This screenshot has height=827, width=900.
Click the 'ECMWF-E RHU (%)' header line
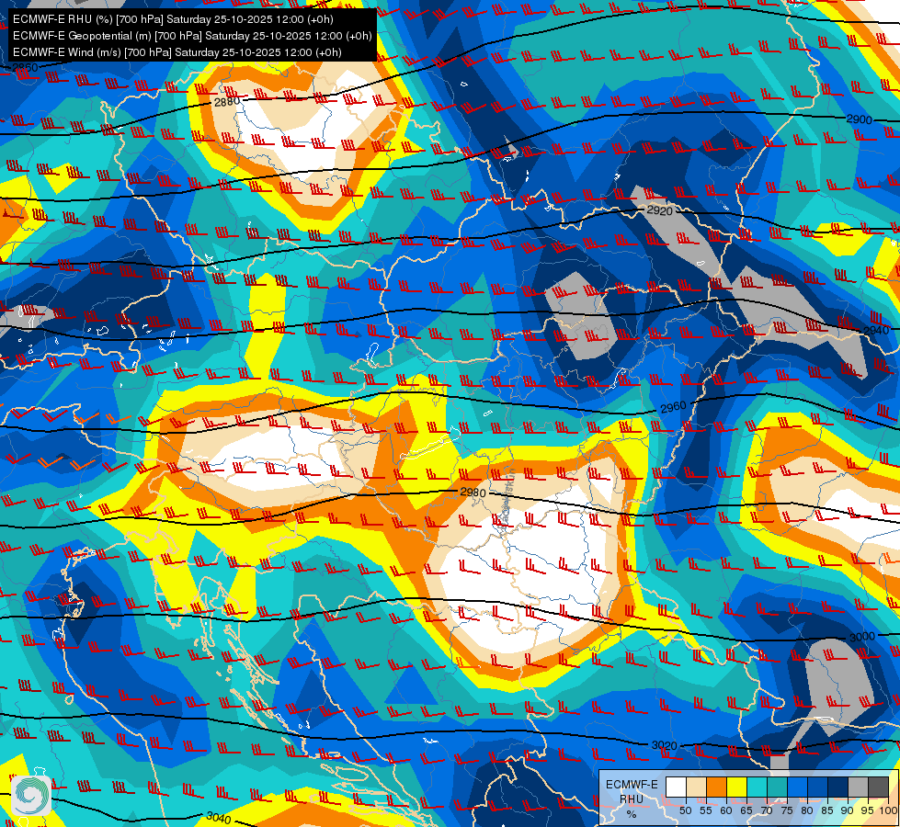point(173,19)
